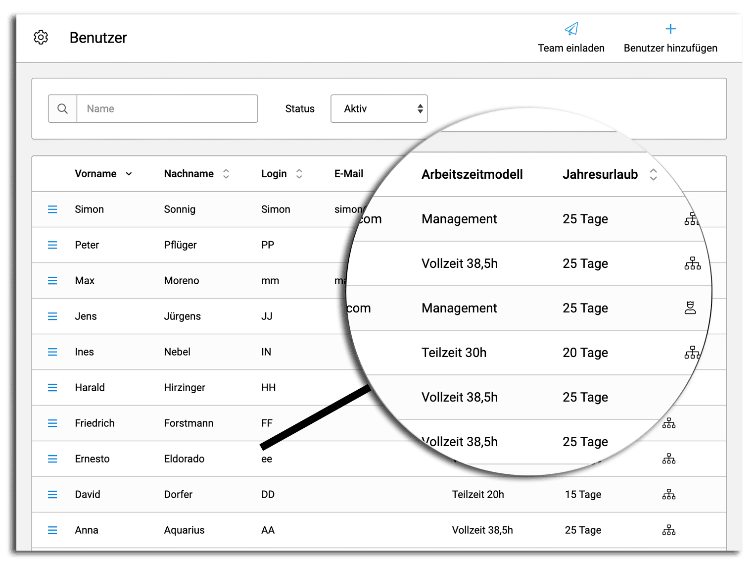Click the E-Mail column header
Screen dimensions: 756x566
tap(349, 174)
